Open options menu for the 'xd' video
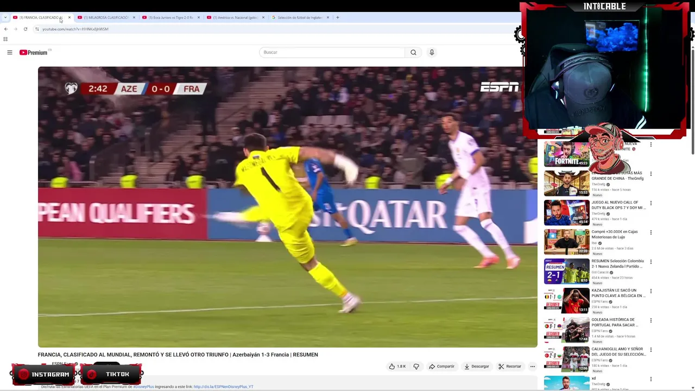 tap(650, 379)
